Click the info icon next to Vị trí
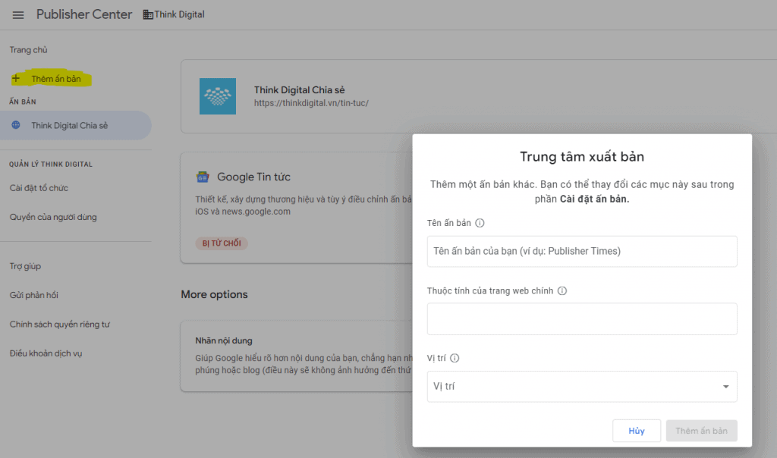Viewport: 777px width, 458px height. click(455, 359)
